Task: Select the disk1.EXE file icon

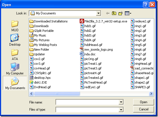Action: coord(31,82)
